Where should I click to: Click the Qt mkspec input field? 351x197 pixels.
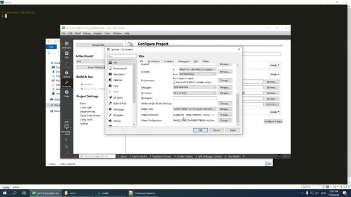point(195,99)
